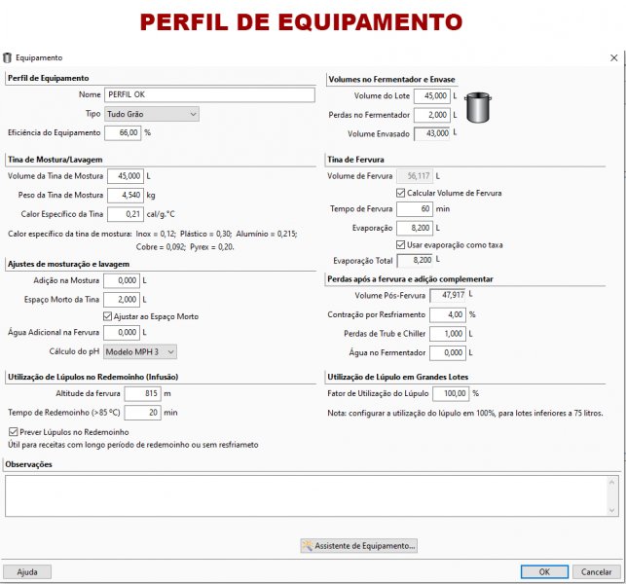Click Fator de Utilização do Lúpulo field
This screenshot has width=626, height=584.
click(451, 394)
